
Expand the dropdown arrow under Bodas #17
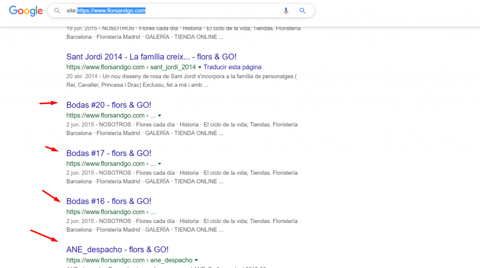click(160, 164)
